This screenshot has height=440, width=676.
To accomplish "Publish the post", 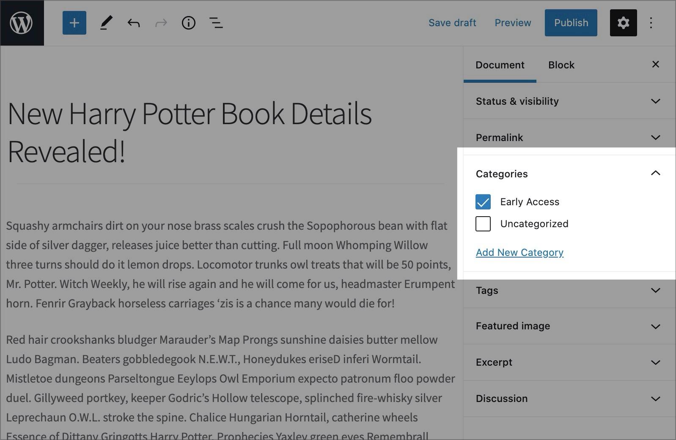I will (x=571, y=23).
